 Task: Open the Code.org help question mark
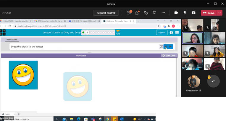(x=171, y=33)
